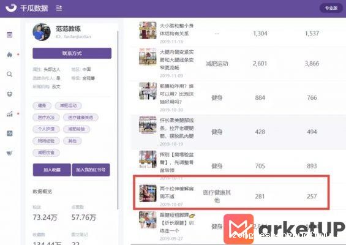Click the value 3,866 in the table

pos(312,64)
